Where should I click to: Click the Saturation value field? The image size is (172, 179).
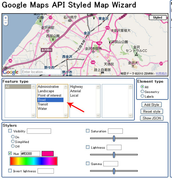tap(115, 131)
